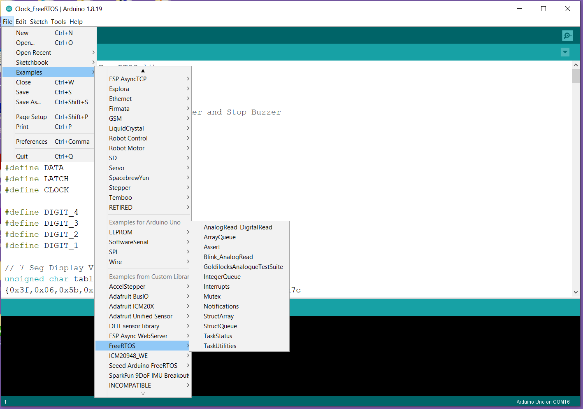Open the File menu
This screenshot has width=583, height=409.
(x=7, y=22)
